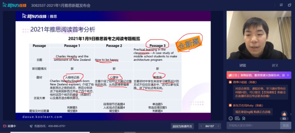
Task: Go to the next slide page
Action: point(219,126)
